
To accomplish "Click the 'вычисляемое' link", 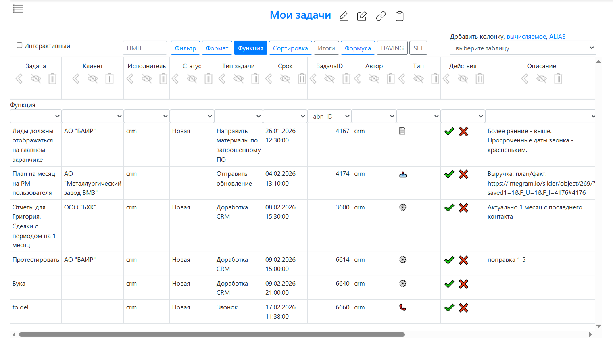I will pyautogui.click(x=526, y=36).
